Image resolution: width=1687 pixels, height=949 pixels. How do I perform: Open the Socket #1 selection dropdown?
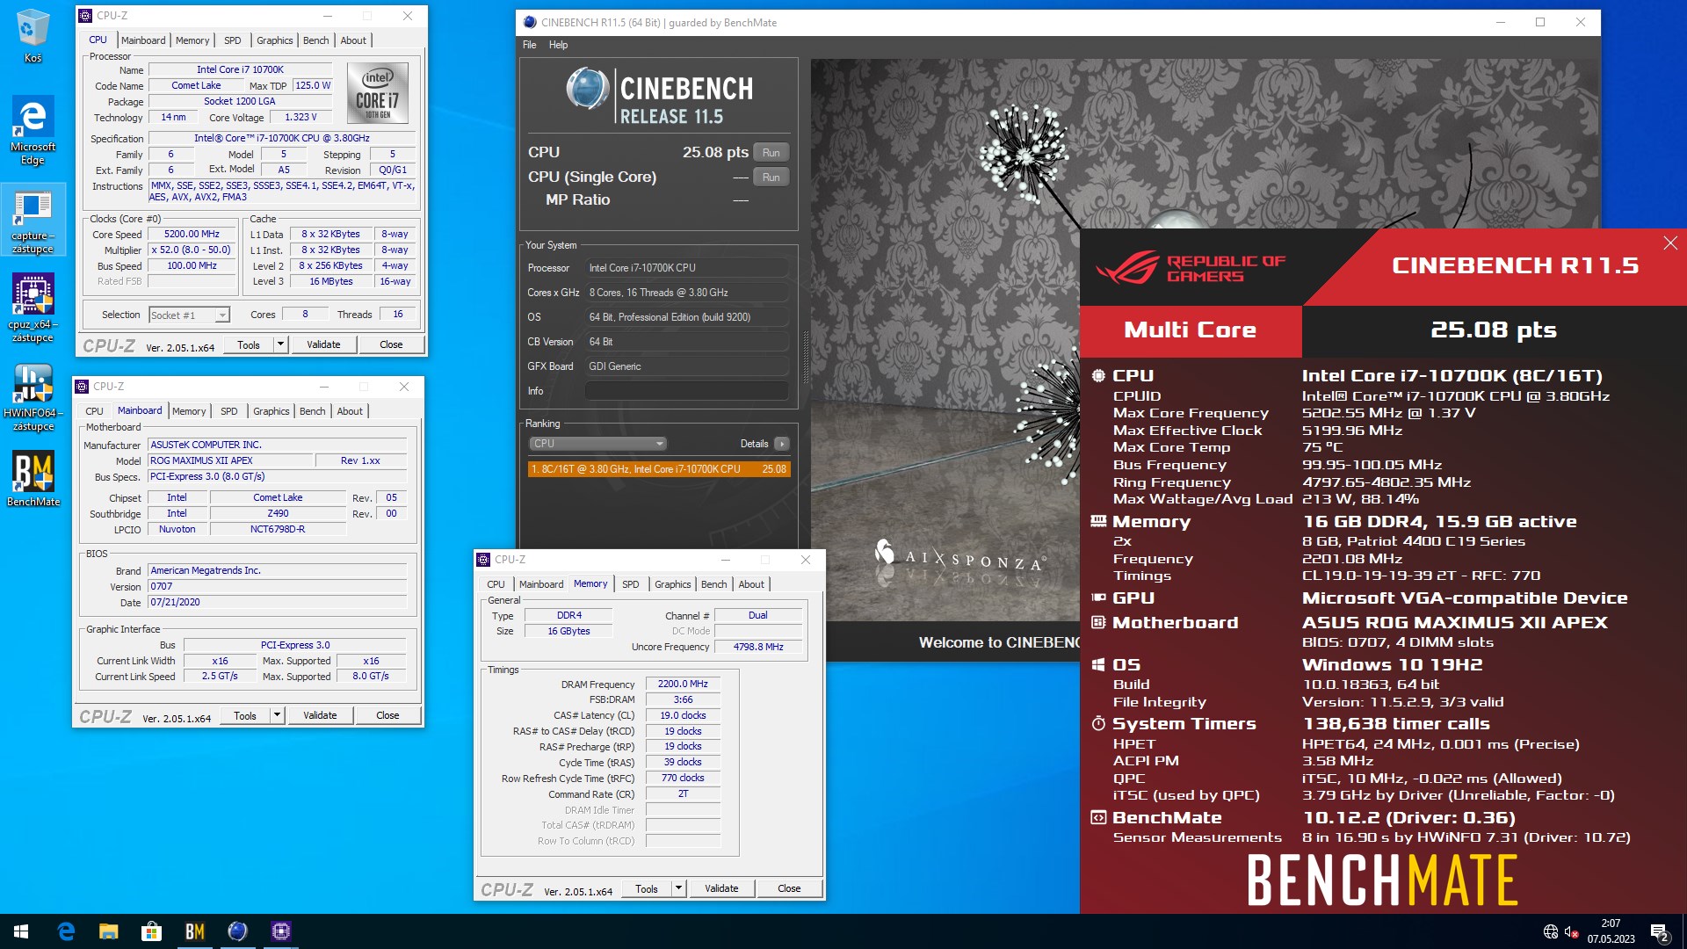pyautogui.click(x=189, y=315)
